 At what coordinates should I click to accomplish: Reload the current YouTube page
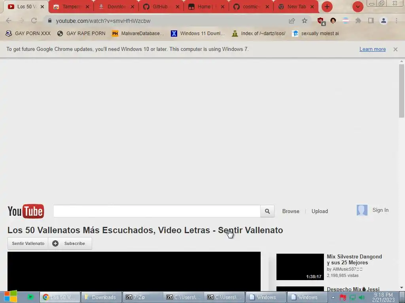pyautogui.click(x=34, y=21)
